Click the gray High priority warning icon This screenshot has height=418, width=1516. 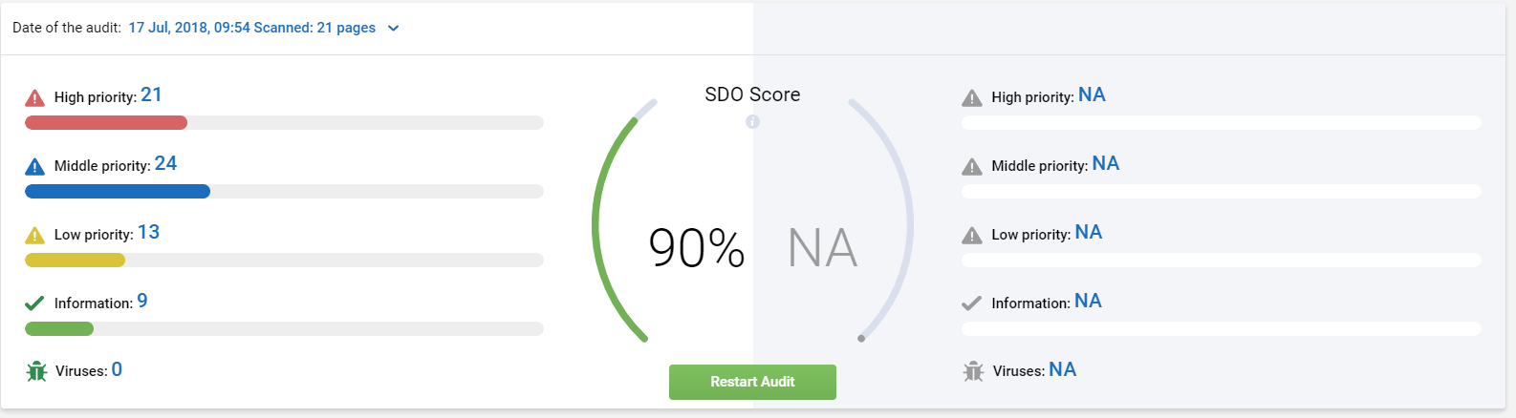pos(972,97)
